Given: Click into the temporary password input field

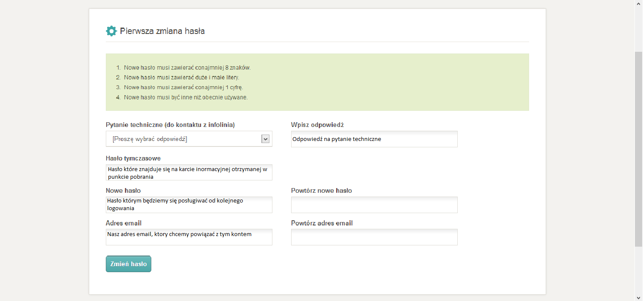Looking at the screenshot, I should [189, 172].
